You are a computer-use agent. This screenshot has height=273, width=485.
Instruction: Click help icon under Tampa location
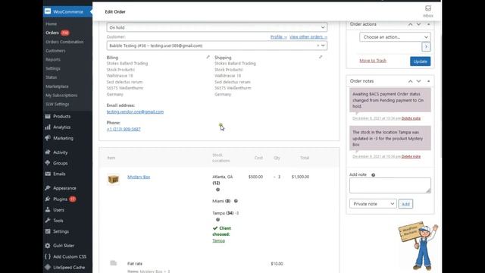coord(217,219)
